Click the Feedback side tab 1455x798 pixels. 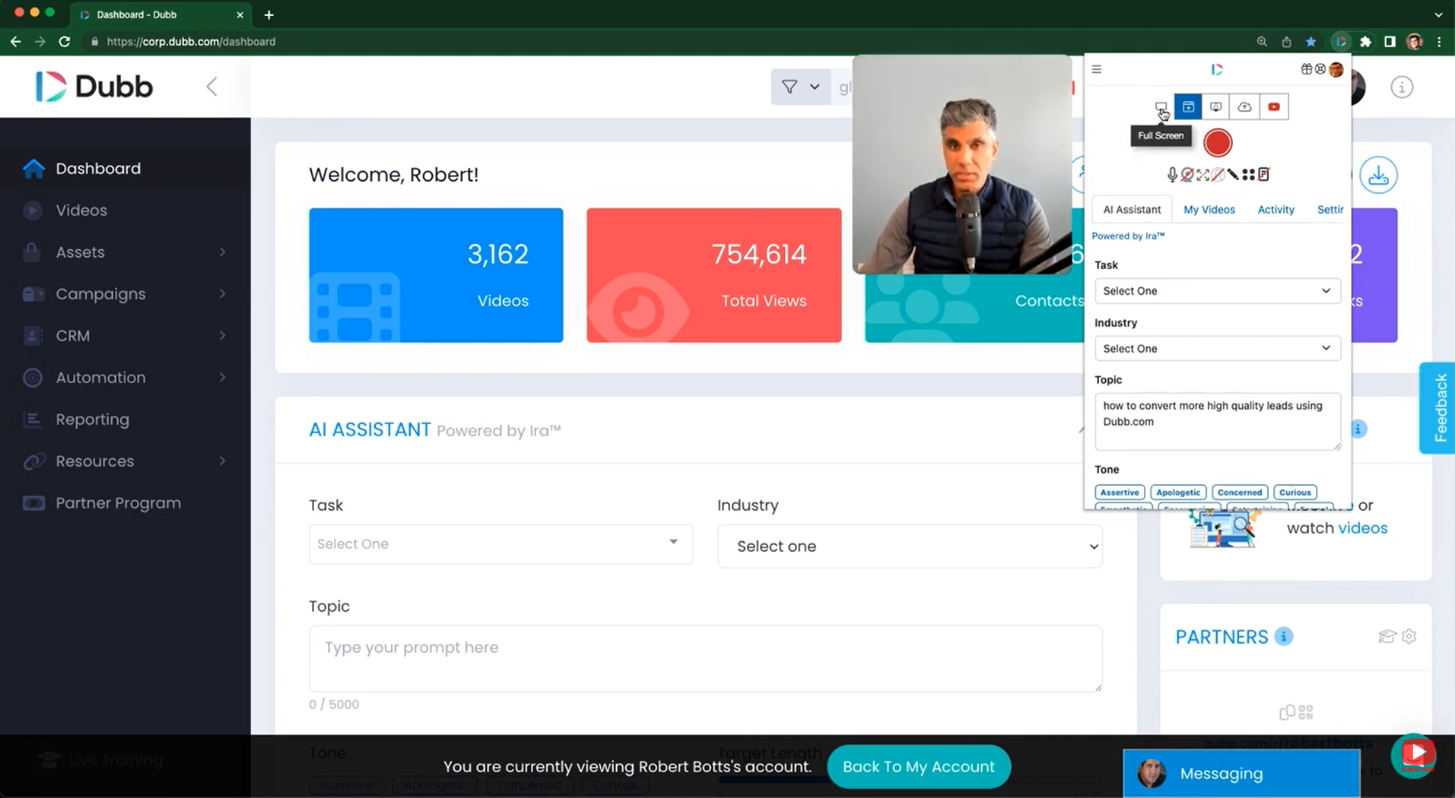(x=1438, y=408)
